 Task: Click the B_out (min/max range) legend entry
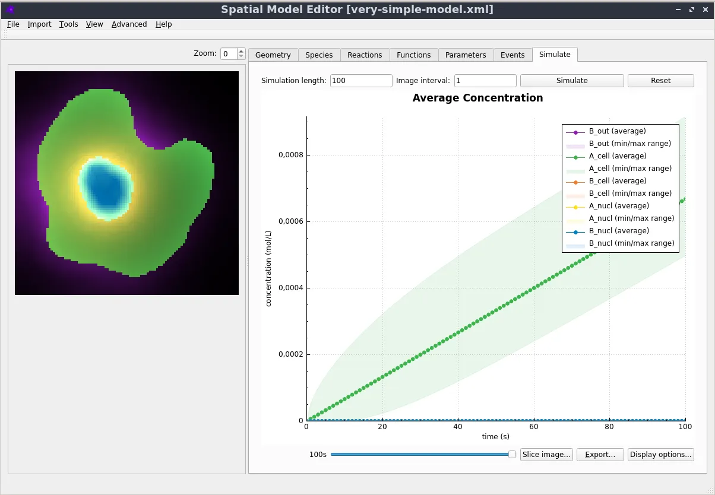(x=618, y=144)
